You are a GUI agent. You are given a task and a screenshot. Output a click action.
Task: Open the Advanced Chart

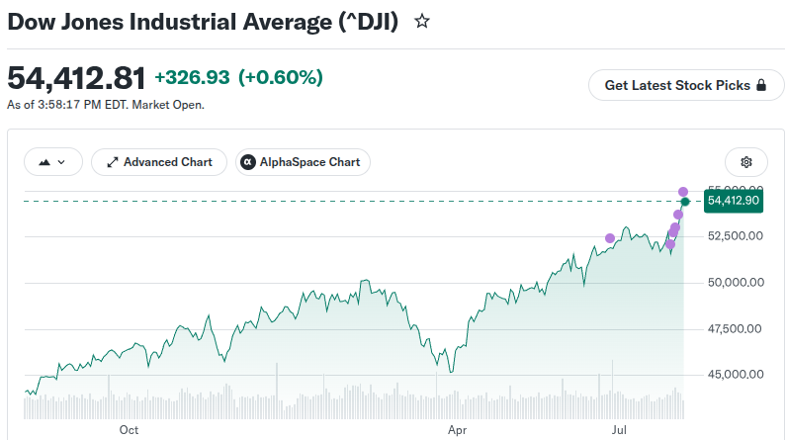159,162
